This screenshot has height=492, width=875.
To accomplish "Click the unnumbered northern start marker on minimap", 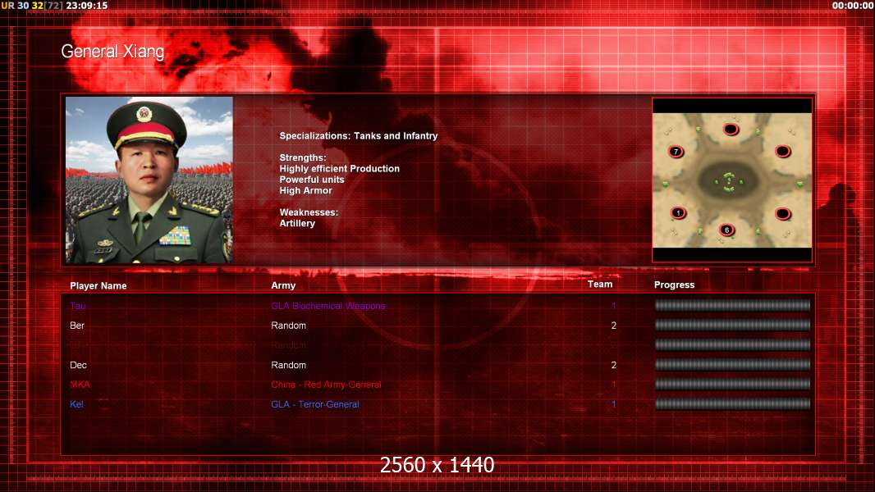I will (731, 130).
